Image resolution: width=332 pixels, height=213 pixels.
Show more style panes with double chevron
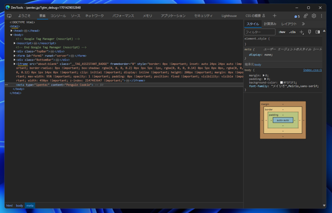point(303,24)
